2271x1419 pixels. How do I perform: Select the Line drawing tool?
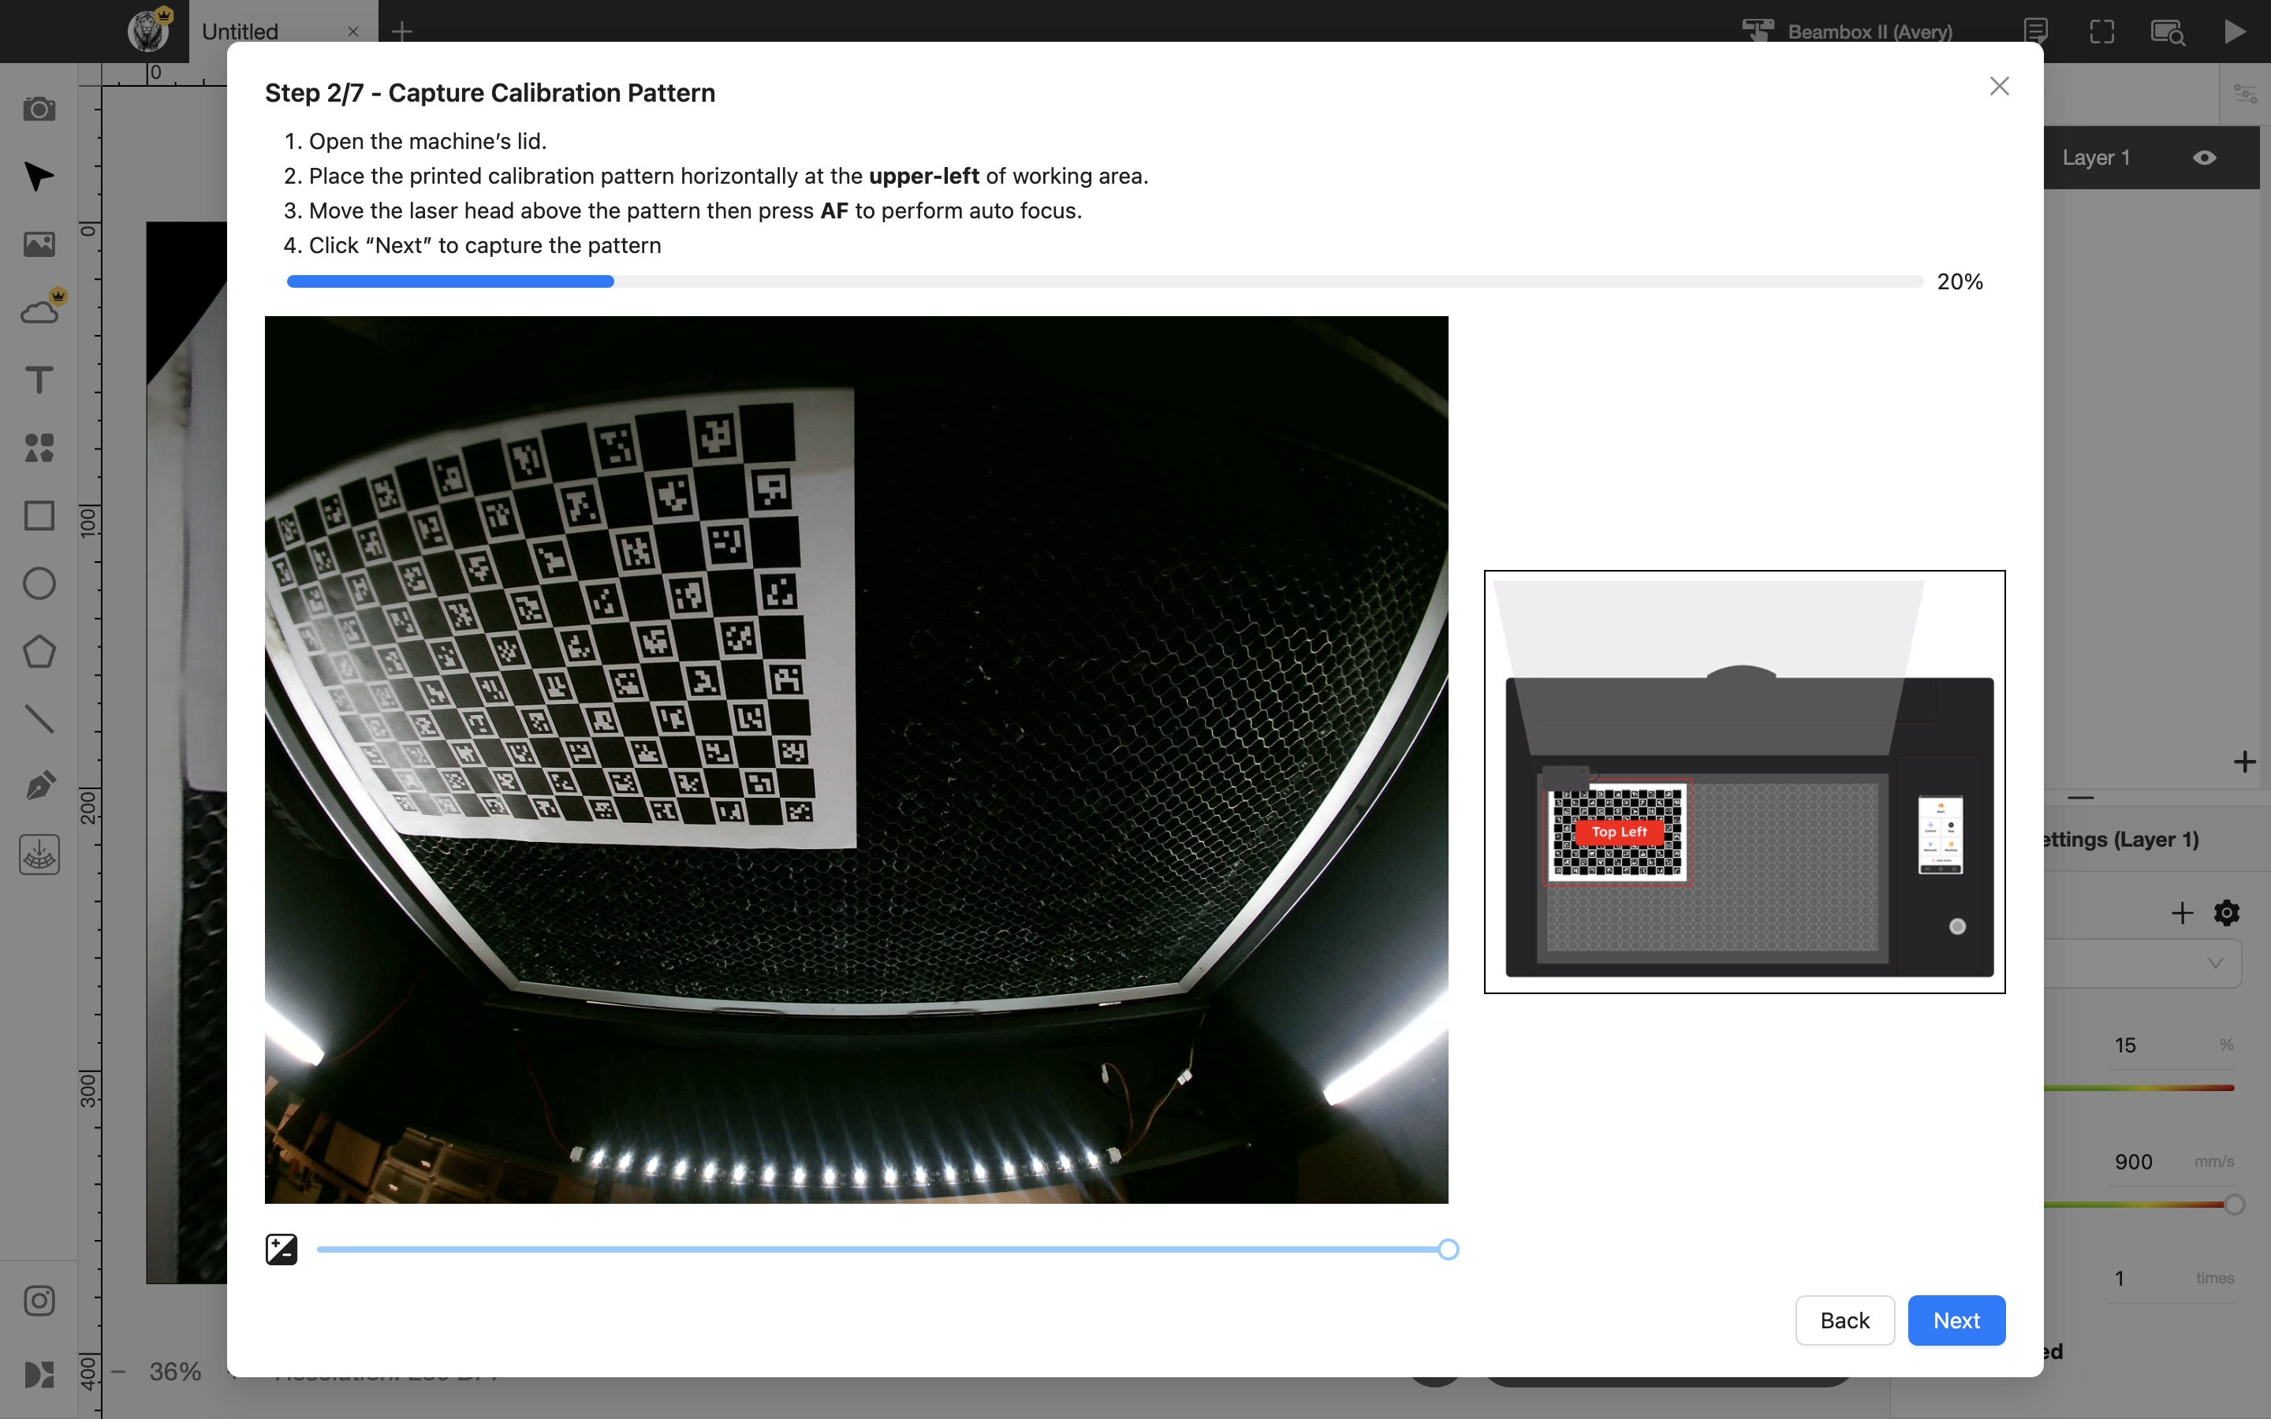coord(39,719)
